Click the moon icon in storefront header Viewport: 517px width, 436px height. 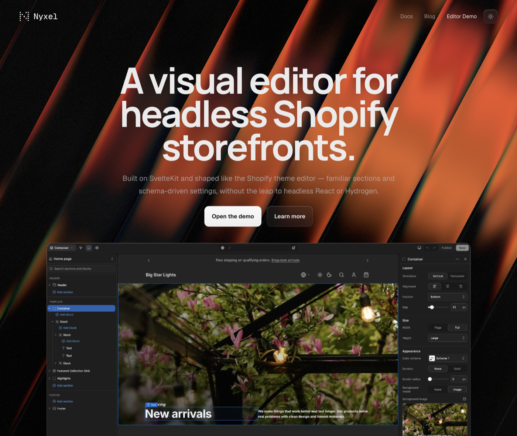(x=329, y=275)
